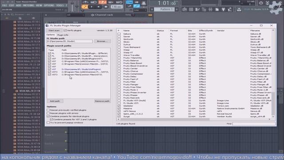Open the FILE menu
The height and width of the screenshot is (160, 284).
pyautogui.click(x=4, y=5)
